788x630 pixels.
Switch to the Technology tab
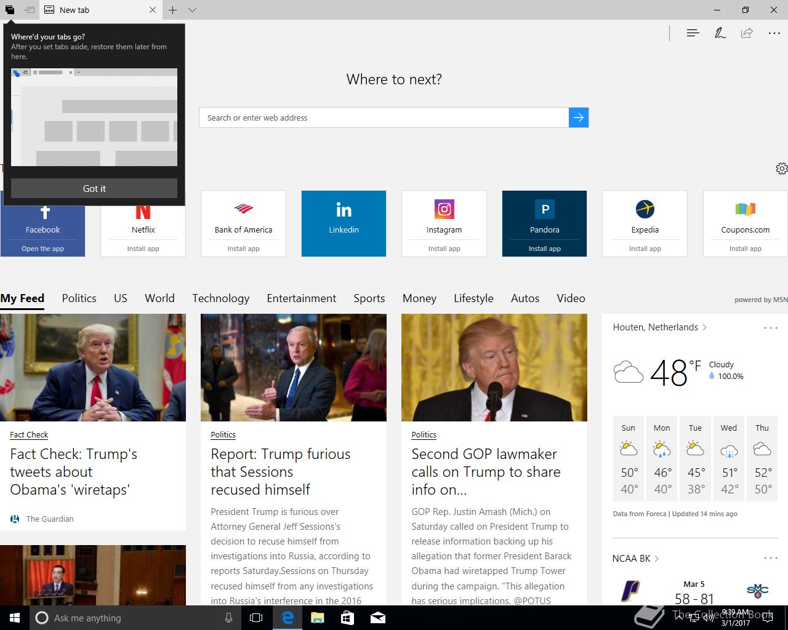tap(220, 298)
